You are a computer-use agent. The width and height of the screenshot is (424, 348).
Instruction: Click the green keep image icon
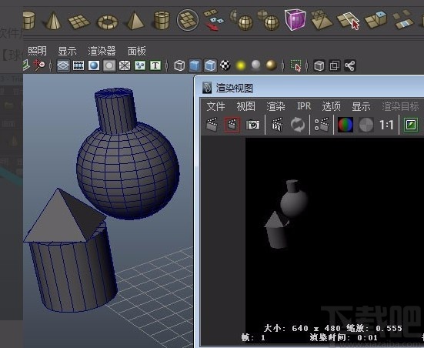411,125
